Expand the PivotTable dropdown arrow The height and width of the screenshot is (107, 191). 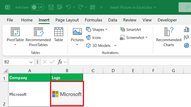[15, 45]
